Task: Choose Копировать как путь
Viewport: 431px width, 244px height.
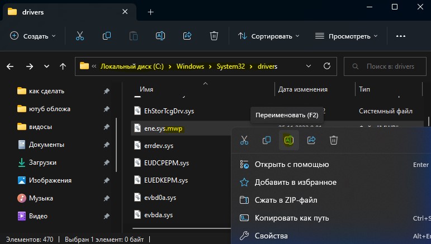Action: click(292, 218)
